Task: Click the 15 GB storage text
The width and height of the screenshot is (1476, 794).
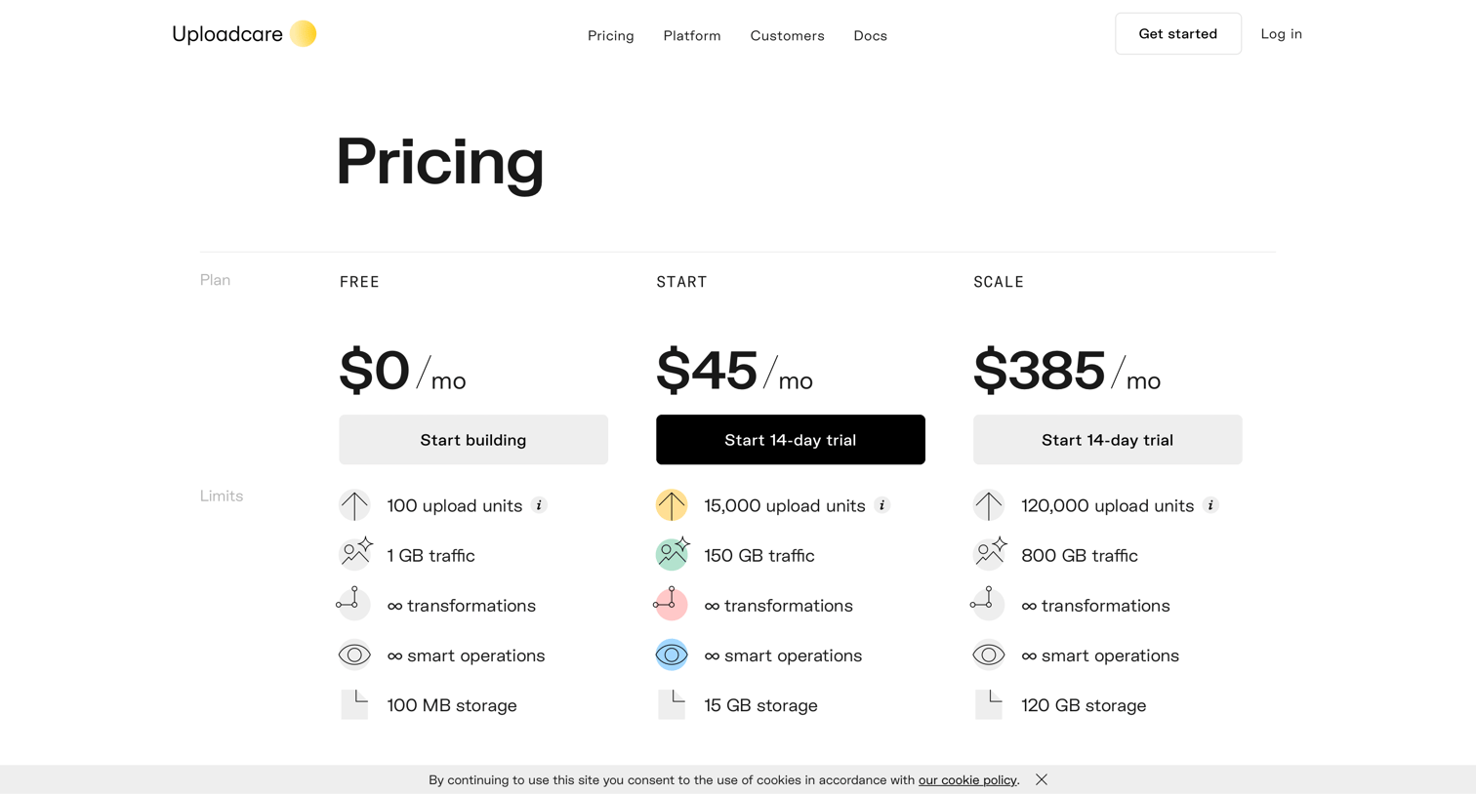Action: point(760,705)
